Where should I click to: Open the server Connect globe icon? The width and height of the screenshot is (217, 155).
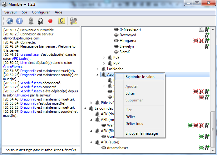10,21
